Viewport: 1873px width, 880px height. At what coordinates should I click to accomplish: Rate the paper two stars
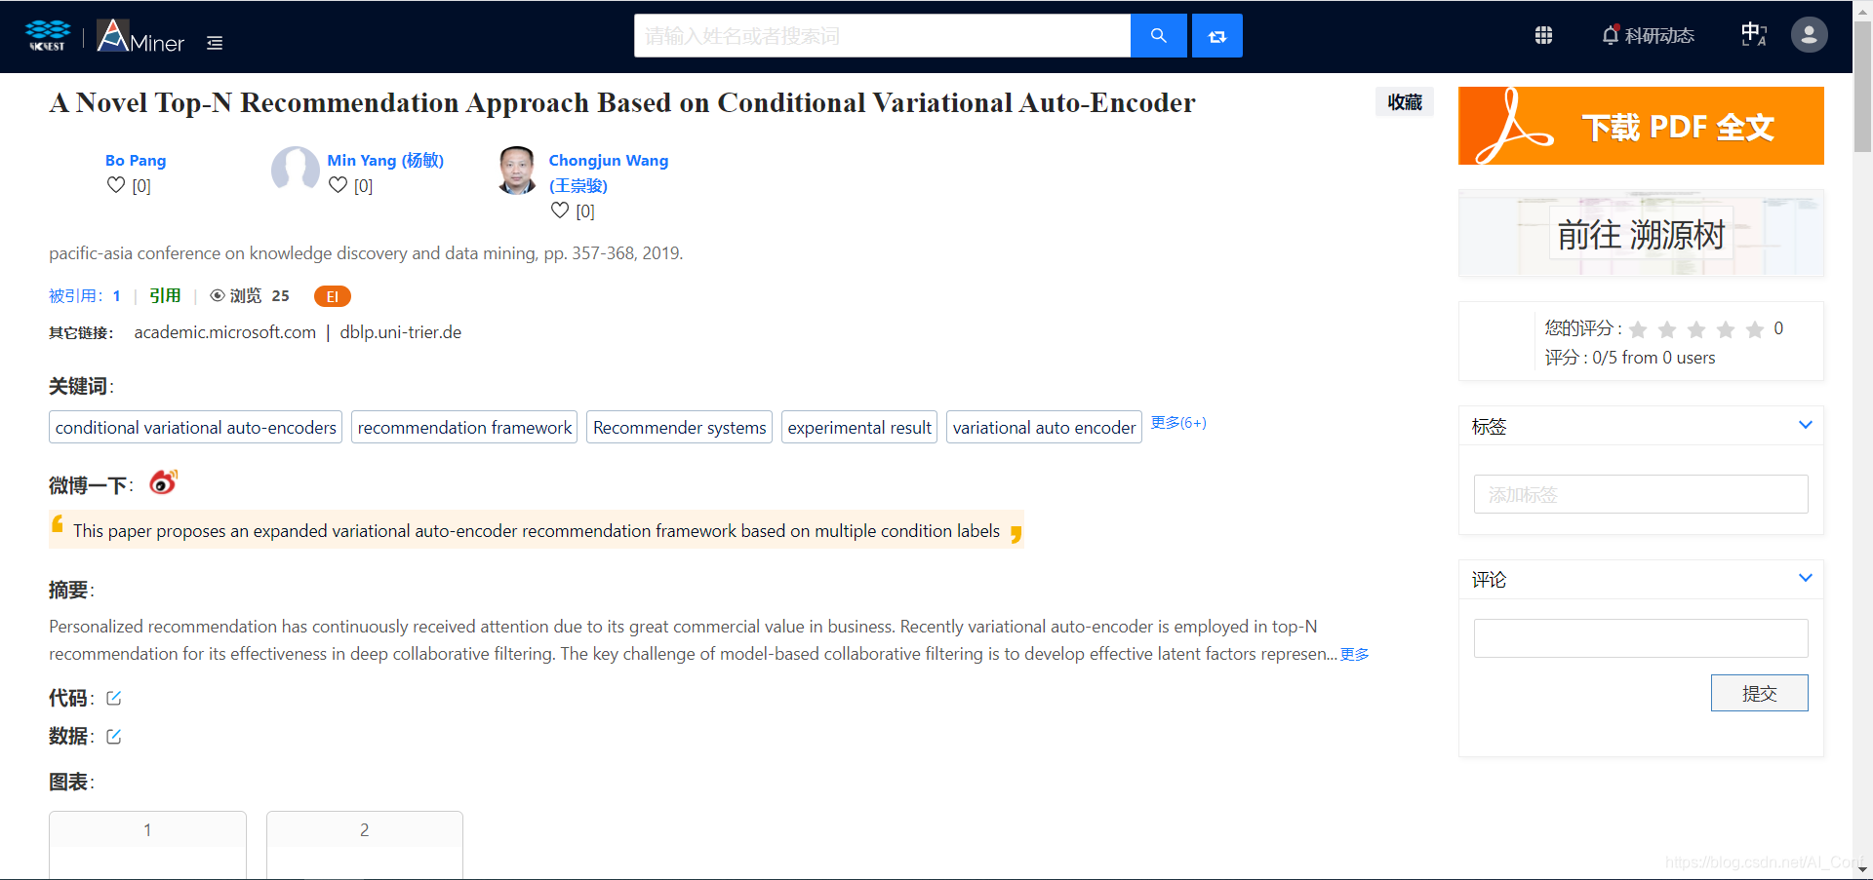click(x=1667, y=329)
